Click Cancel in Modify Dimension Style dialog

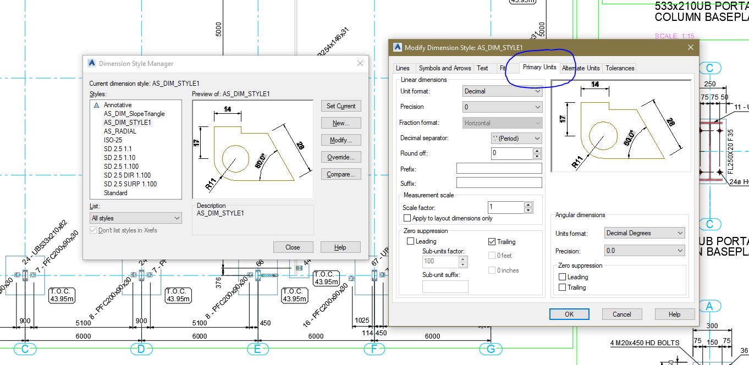tap(622, 314)
